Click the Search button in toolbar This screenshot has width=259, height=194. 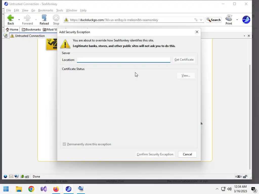(213, 20)
